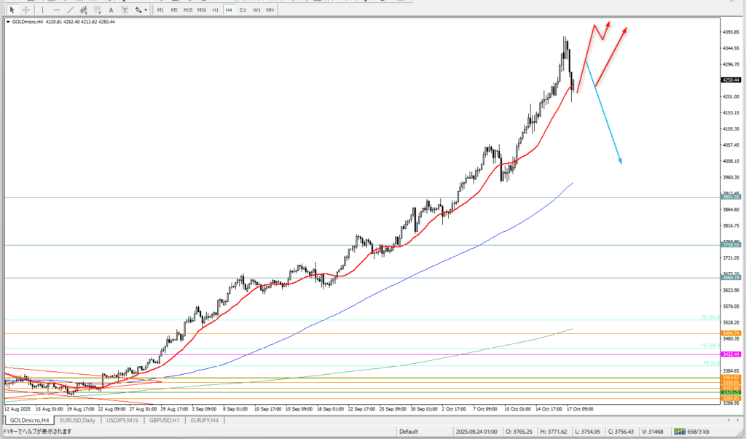Open the arrows objects dropdown

(x=140, y=9)
